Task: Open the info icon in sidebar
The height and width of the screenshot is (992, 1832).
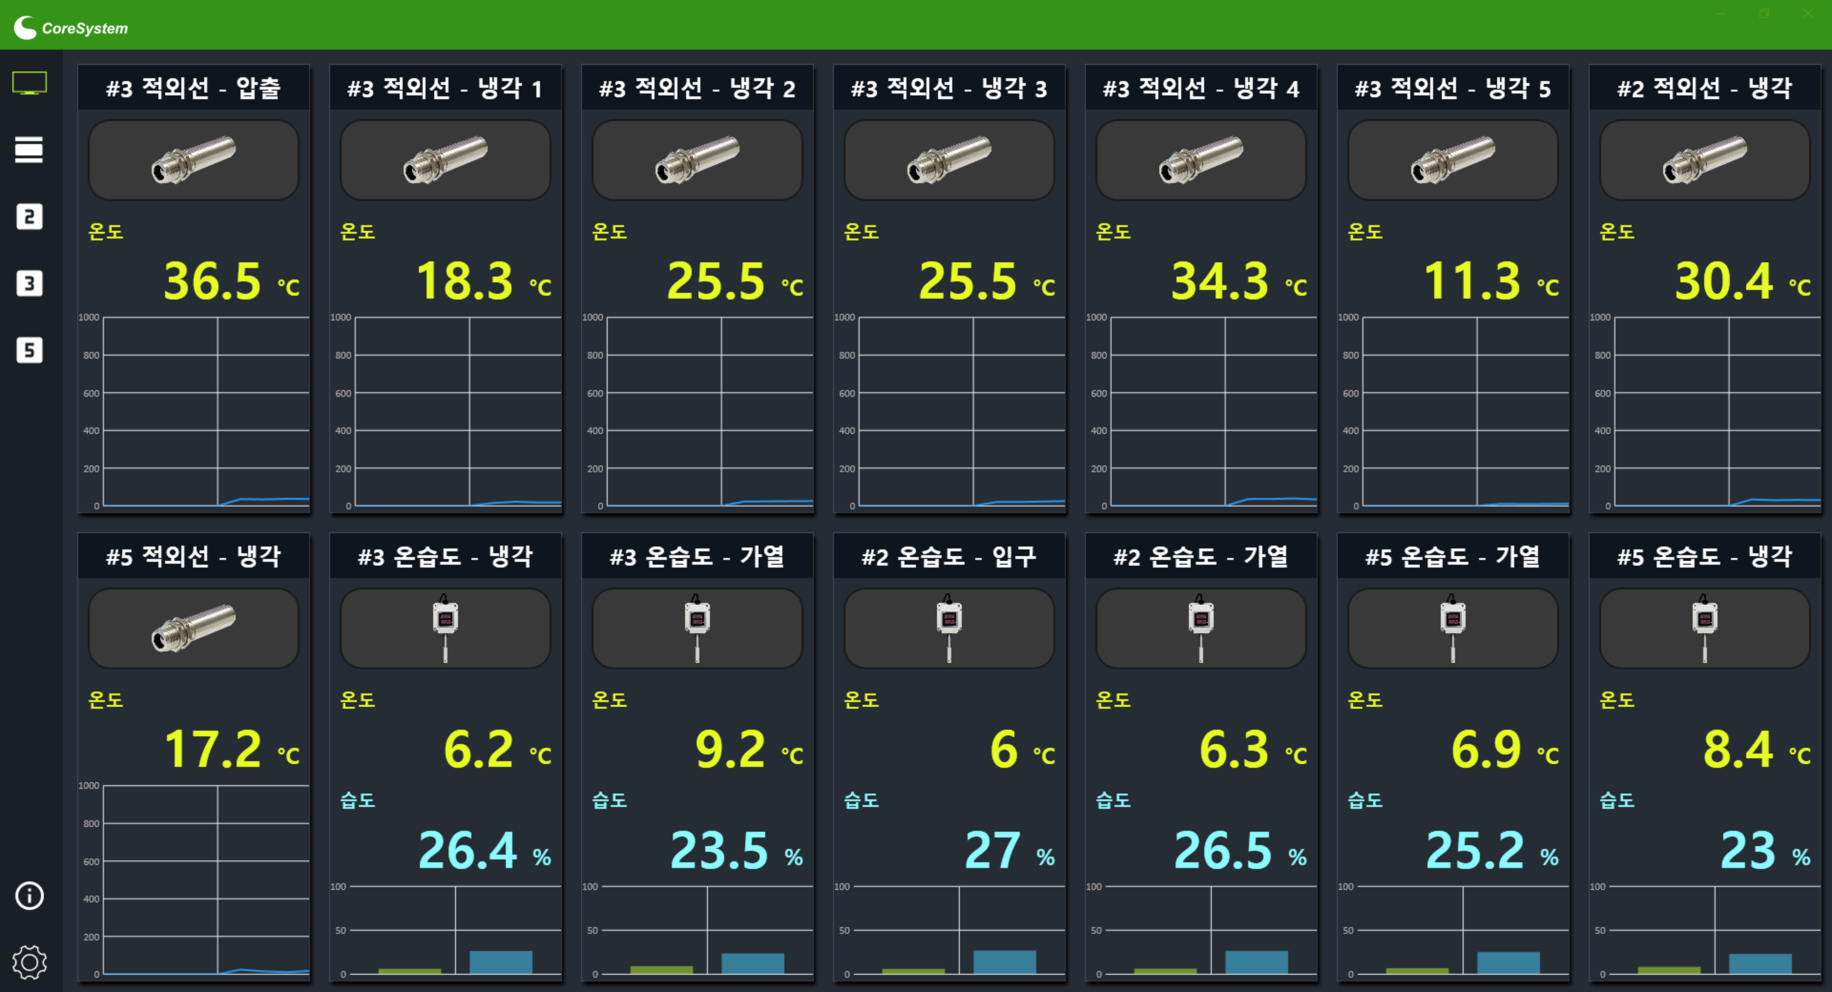Action: point(29,895)
